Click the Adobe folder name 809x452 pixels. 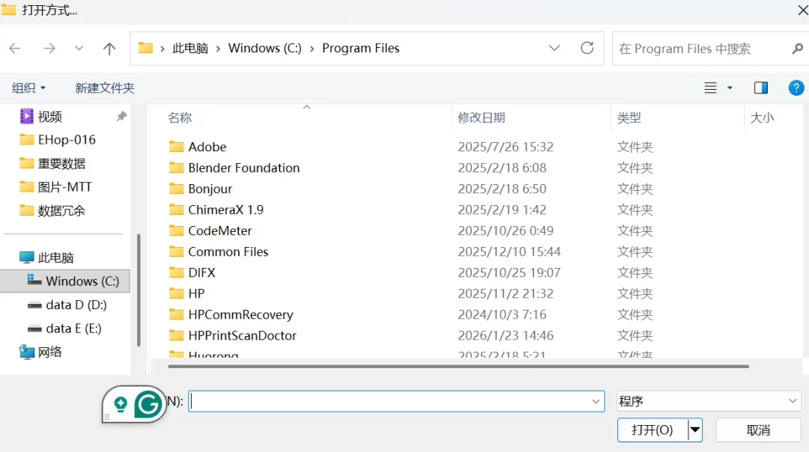(x=207, y=147)
